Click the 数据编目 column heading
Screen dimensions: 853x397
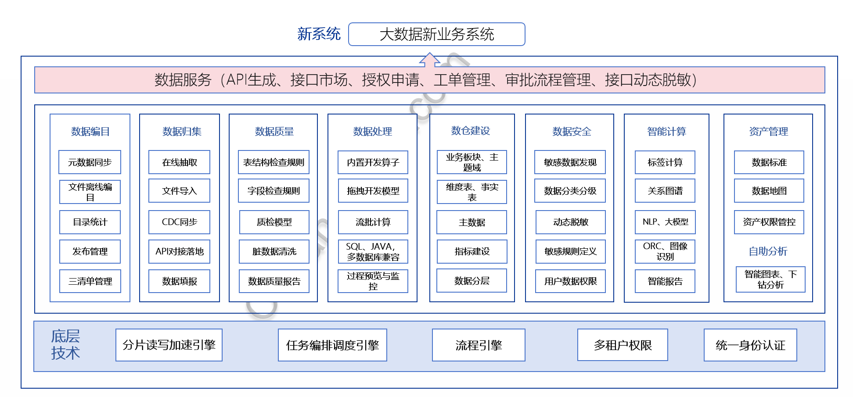point(90,132)
